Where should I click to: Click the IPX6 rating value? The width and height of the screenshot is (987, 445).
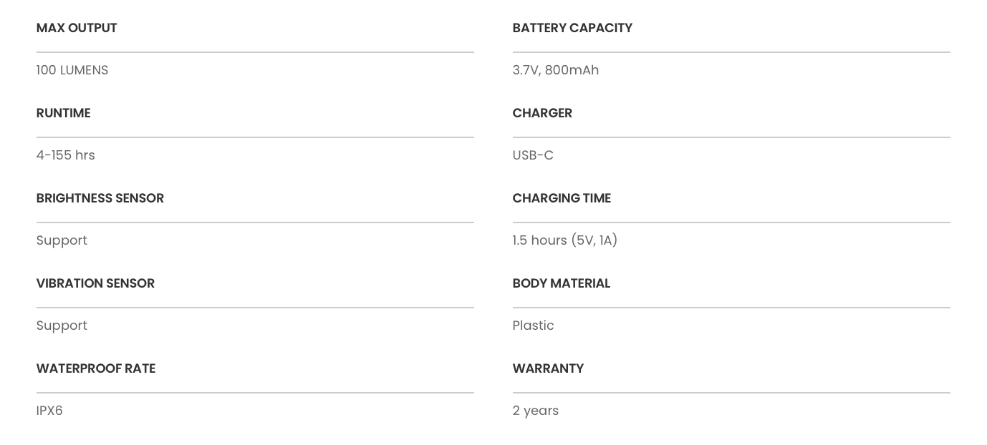[x=49, y=411]
